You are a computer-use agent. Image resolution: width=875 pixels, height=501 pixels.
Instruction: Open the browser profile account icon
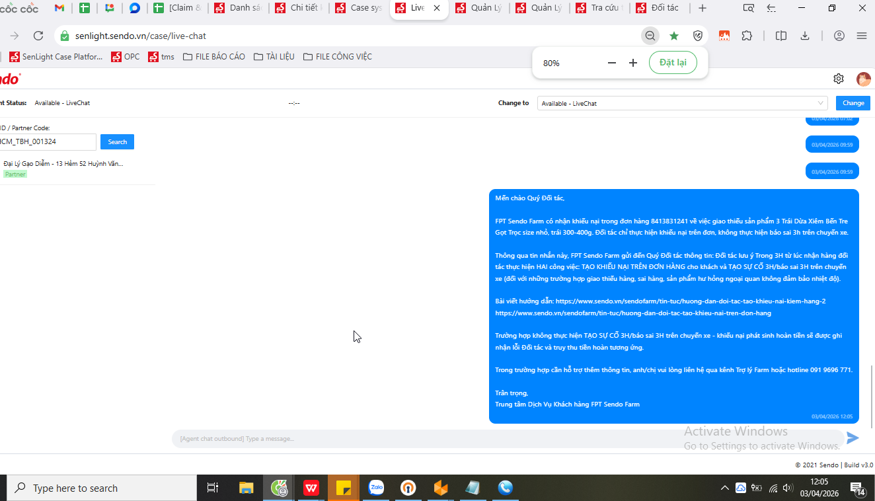coord(839,36)
